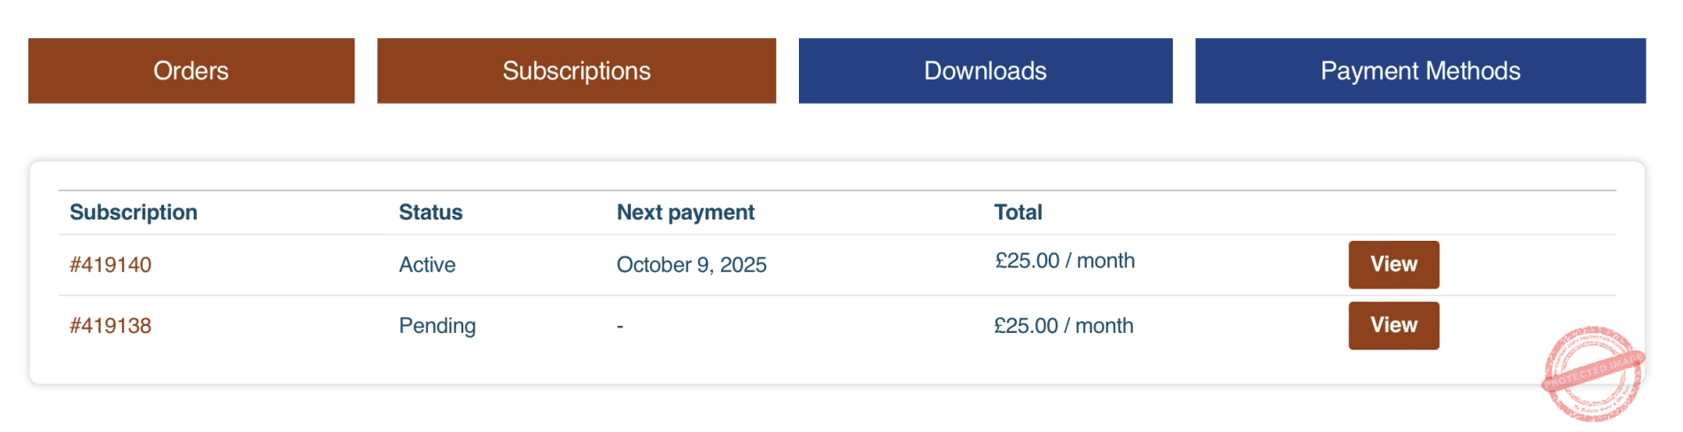Click the Next payment column header

click(686, 212)
